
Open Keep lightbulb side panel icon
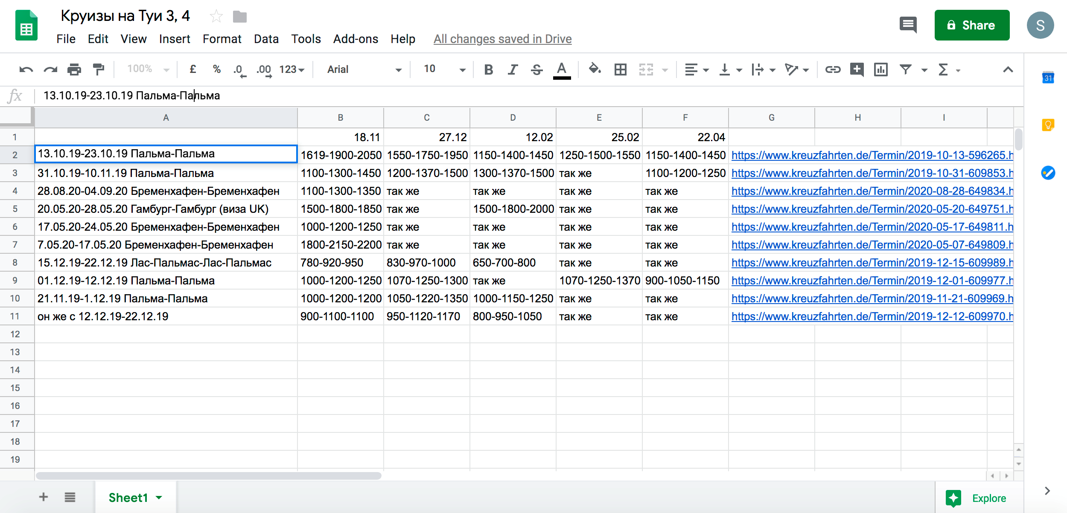tap(1048, 125)
